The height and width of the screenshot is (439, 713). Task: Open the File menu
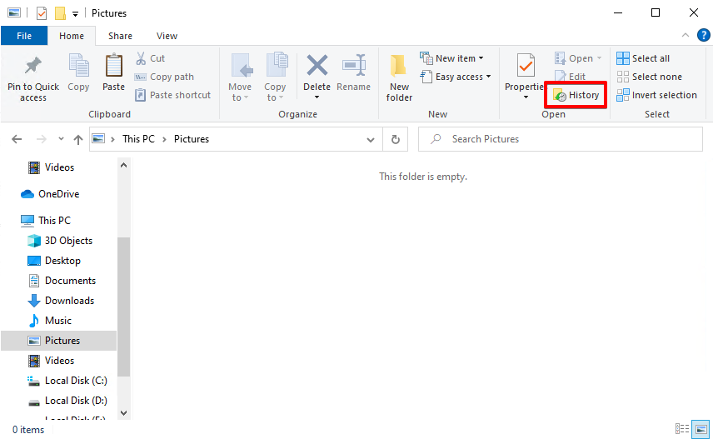(x=24, y=36)
